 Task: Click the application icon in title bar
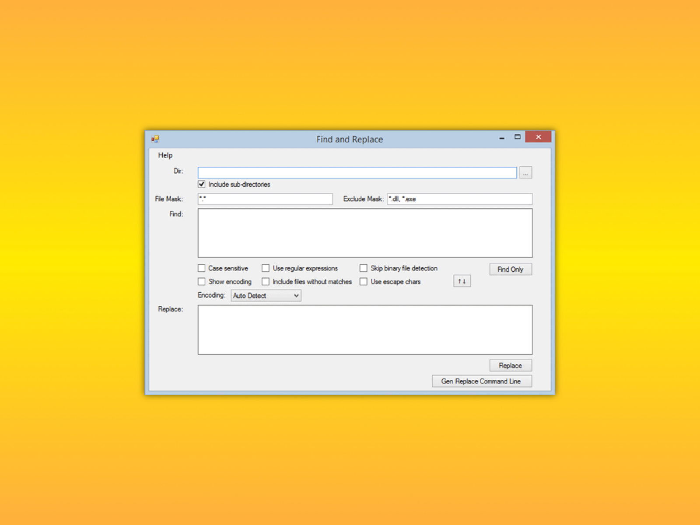155,139
